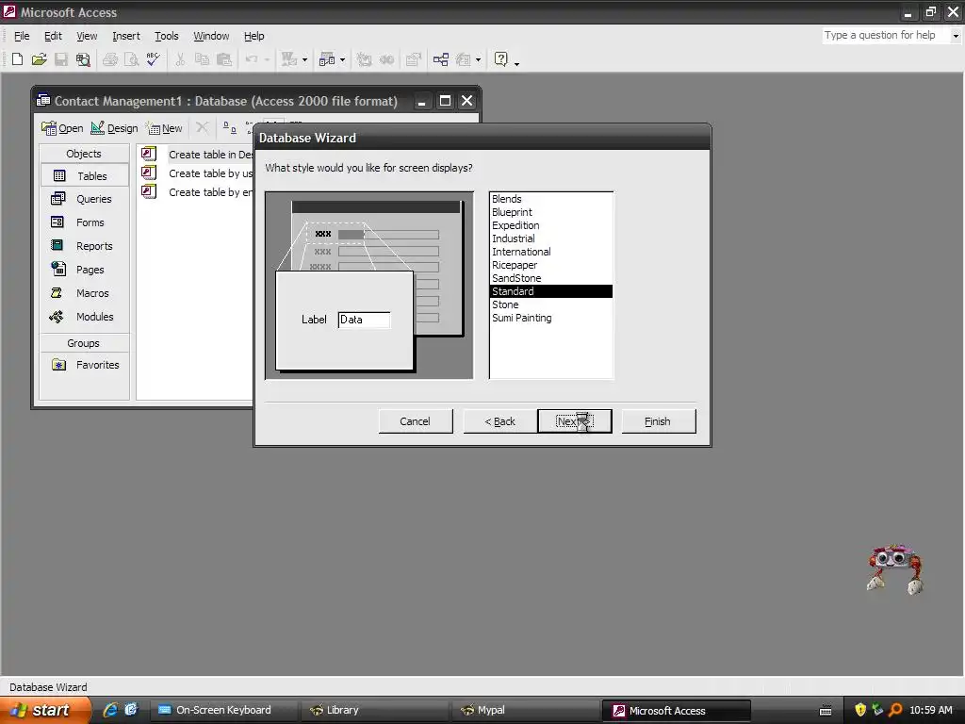Open the Window menu

(x=211, y=36)
